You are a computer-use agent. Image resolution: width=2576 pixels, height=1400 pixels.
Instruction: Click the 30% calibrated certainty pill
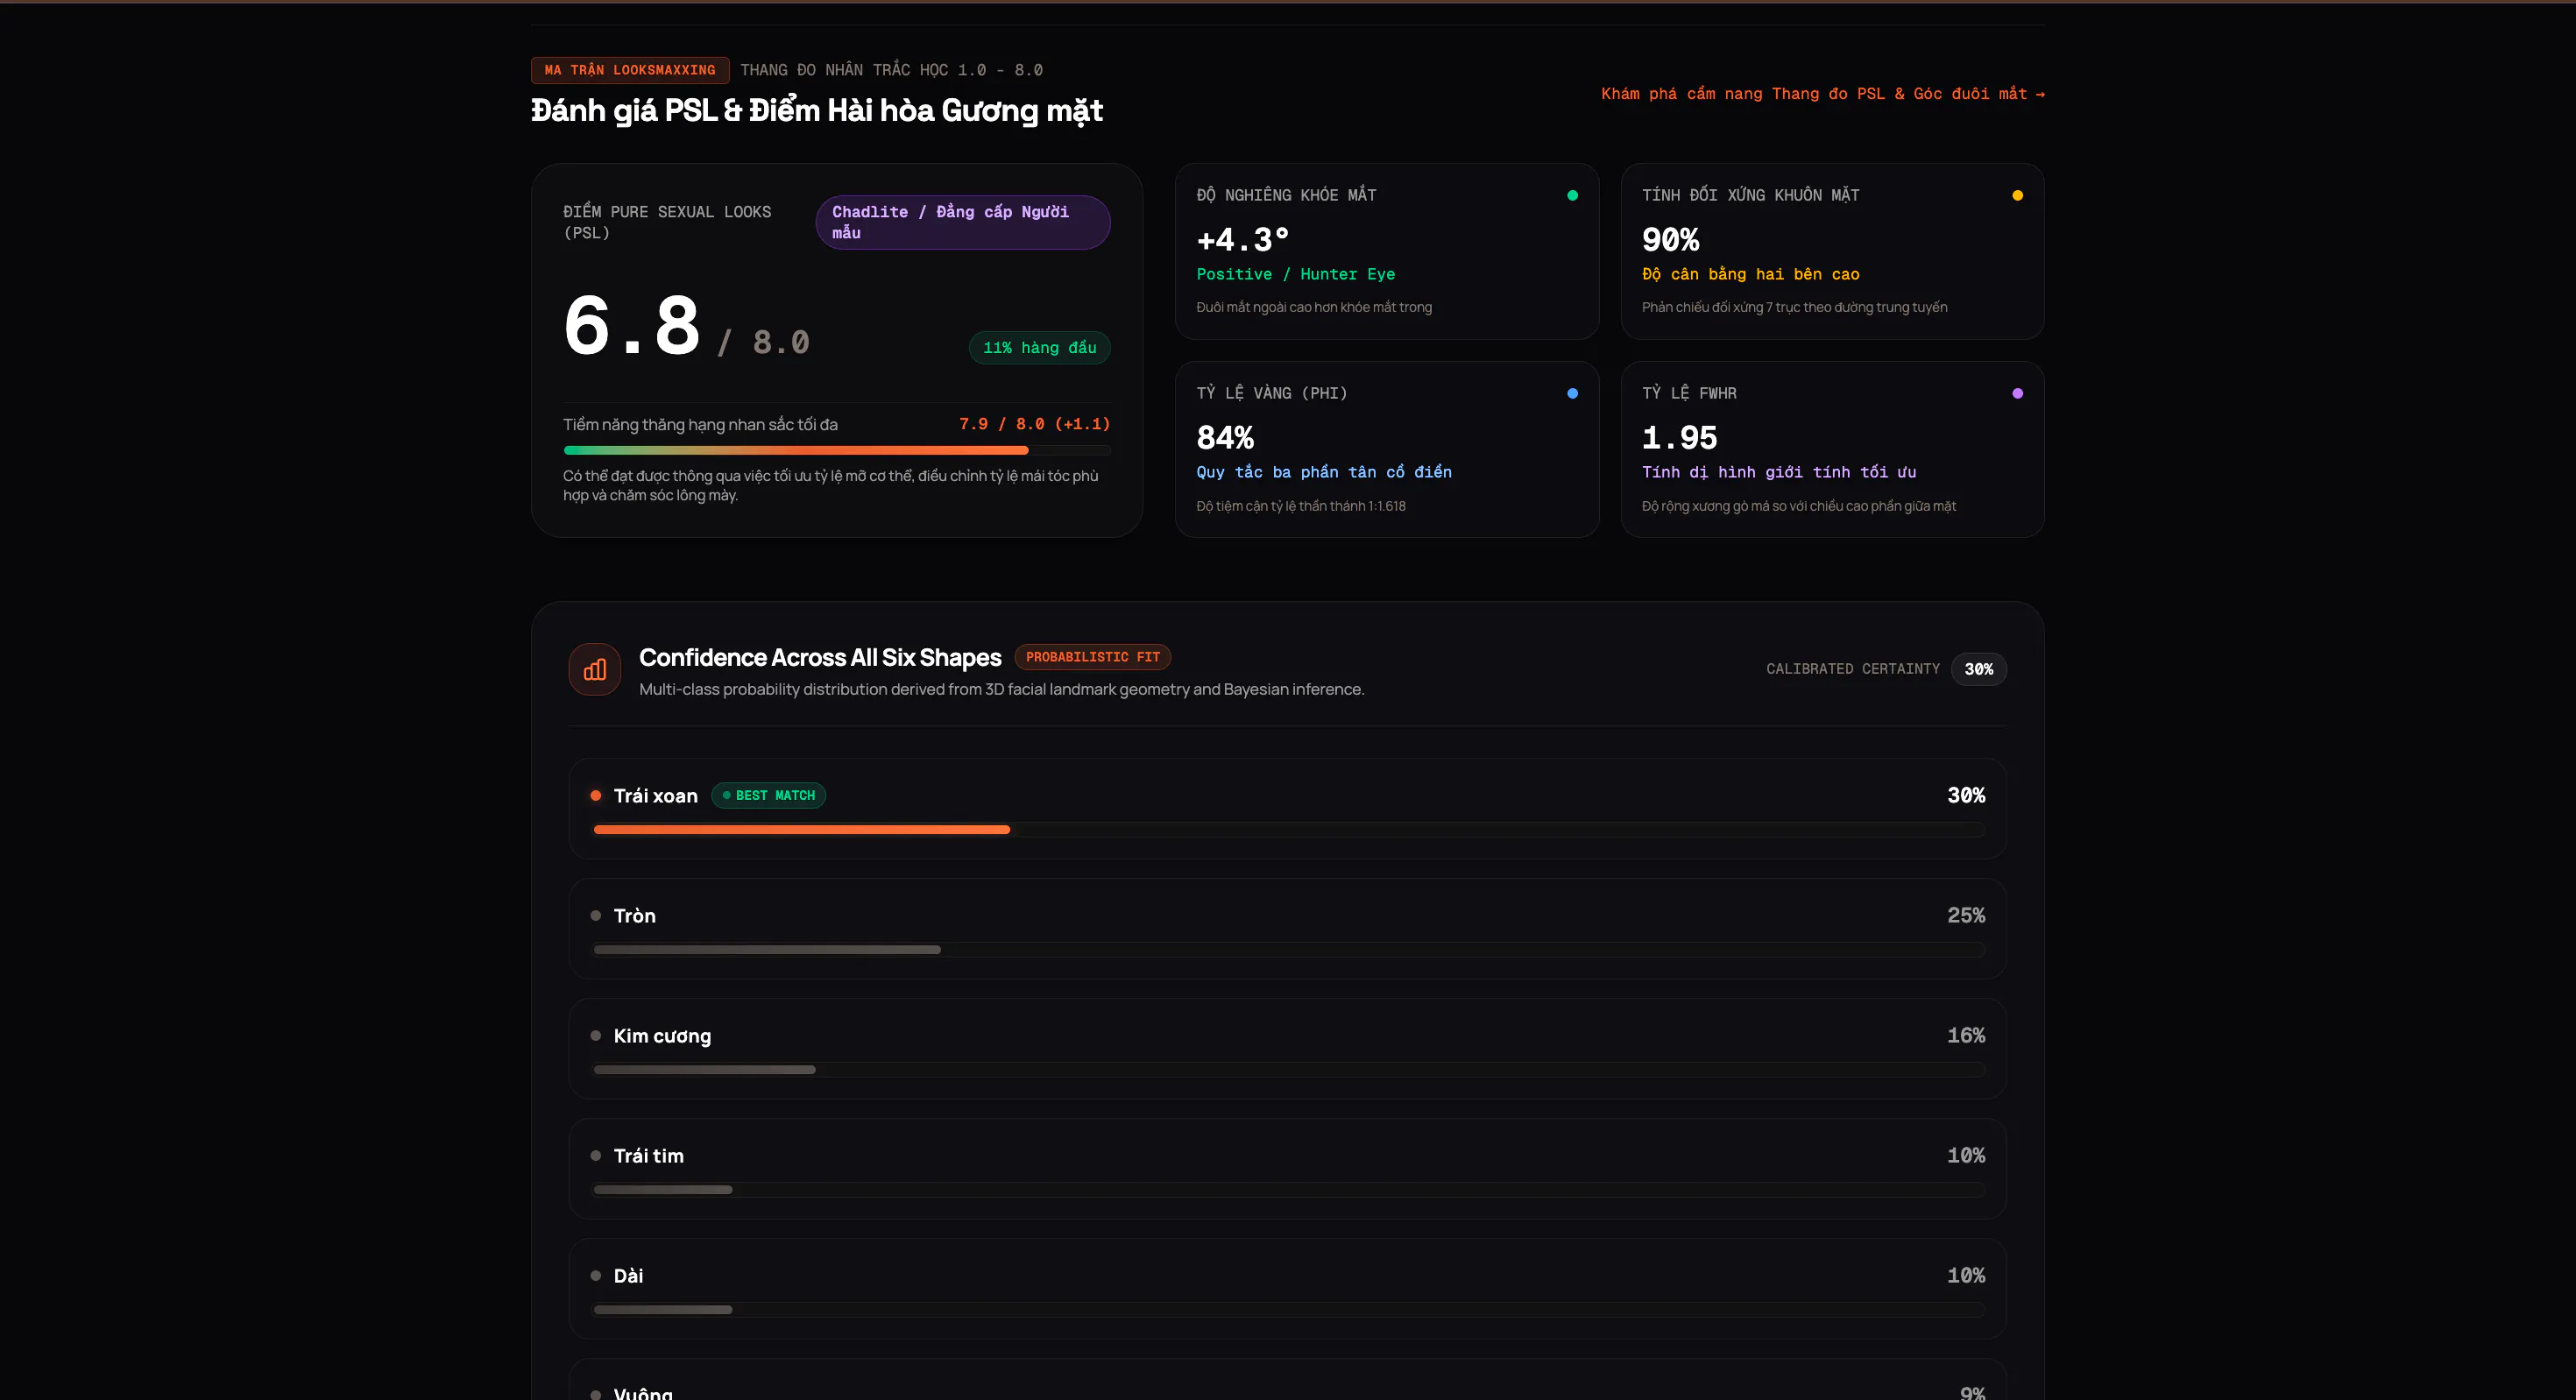(x=1978, y=669)
